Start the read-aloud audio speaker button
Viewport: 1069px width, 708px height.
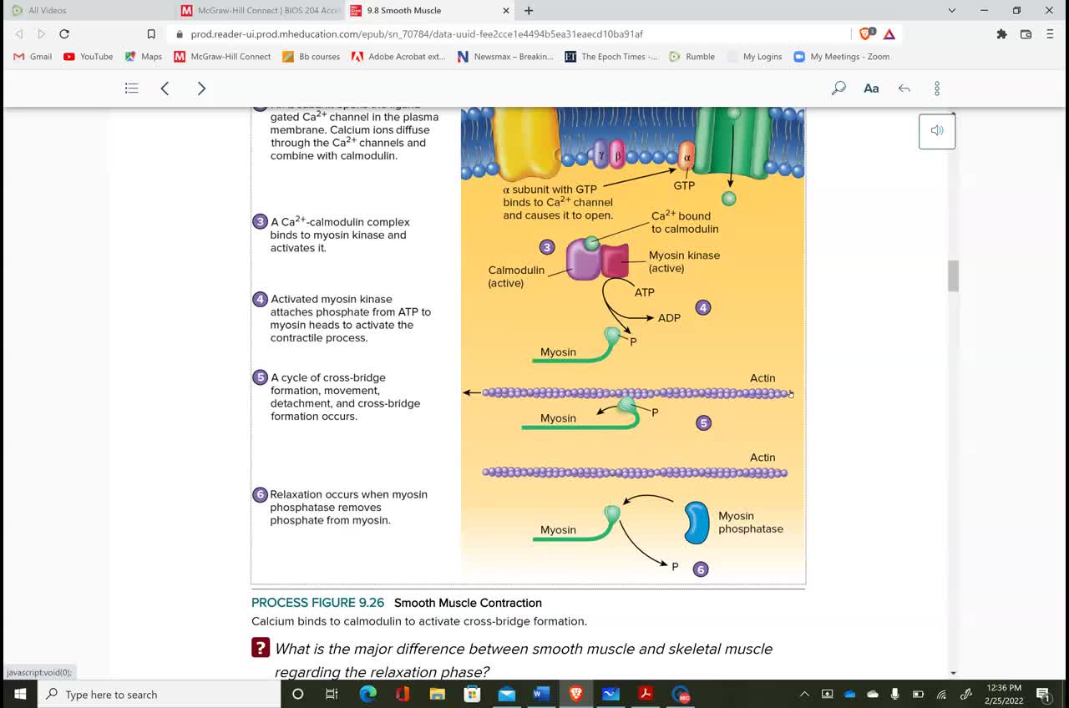(x=937, y=130)
